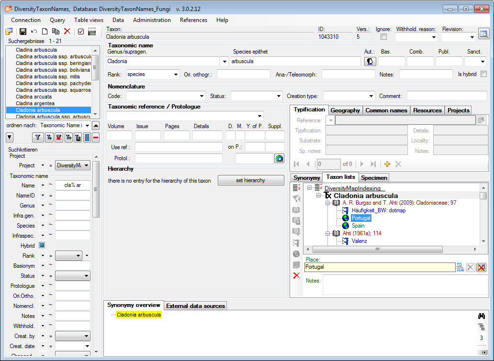Open the Rank species dropdown
The width and height of the screenshot is (494, 361).
[176, 75]
